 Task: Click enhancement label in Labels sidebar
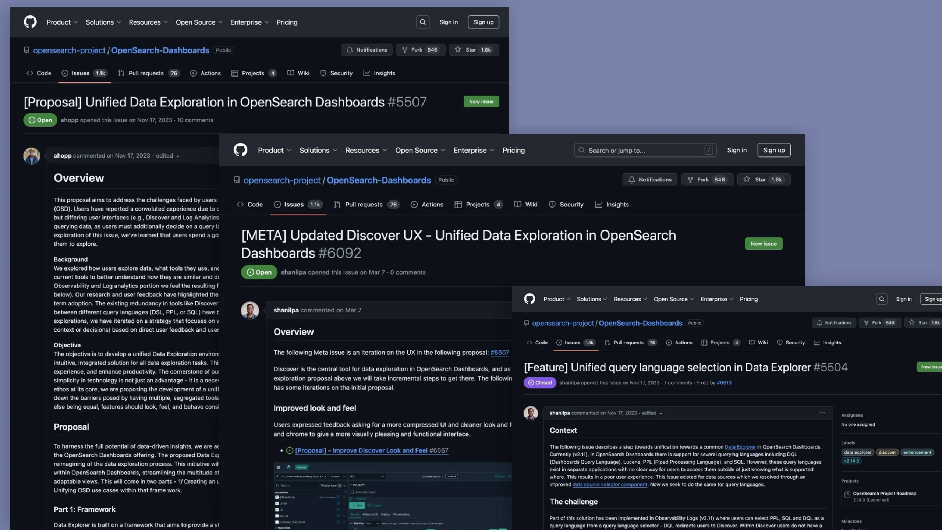tap(917, 452)
